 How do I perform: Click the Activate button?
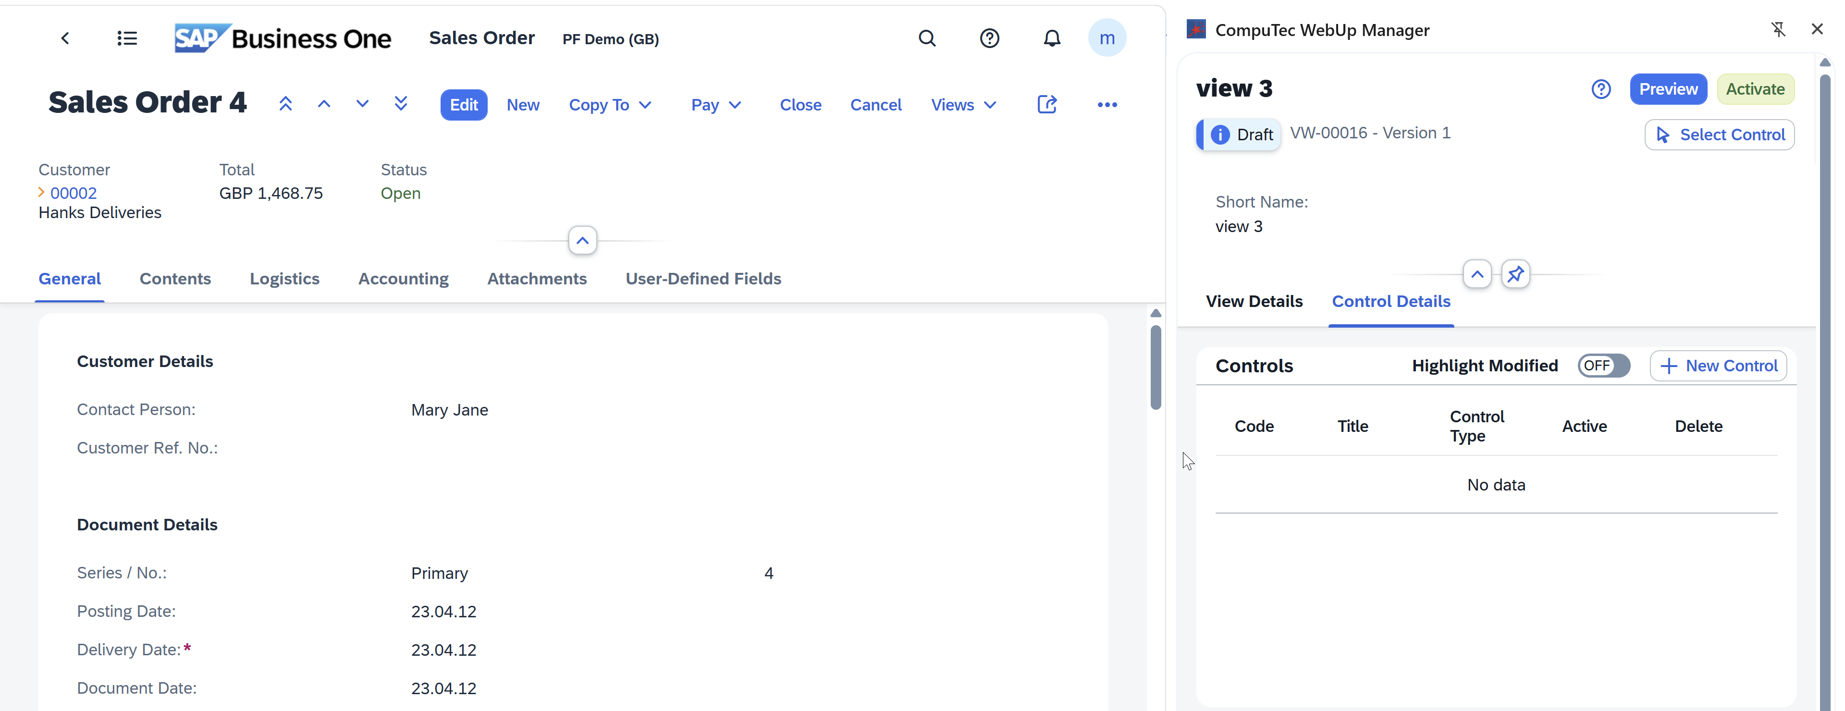tap(1755, 89)
